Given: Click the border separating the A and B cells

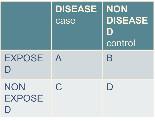Looking at the screenshot, I should pyautogui.click(x=102, y=65).
